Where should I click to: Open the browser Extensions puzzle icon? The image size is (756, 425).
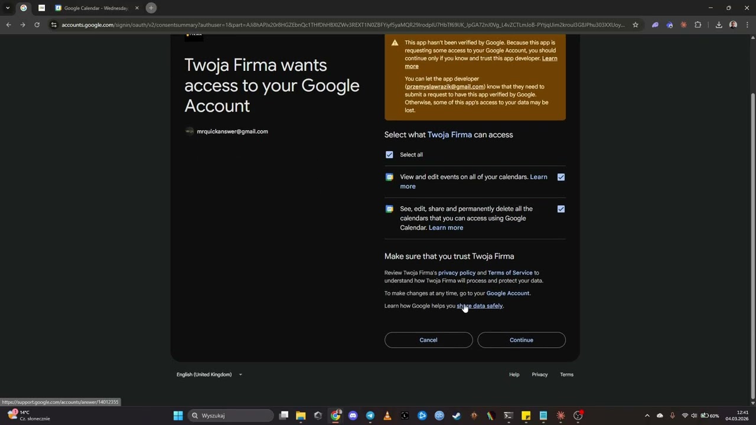click(698, 25)
